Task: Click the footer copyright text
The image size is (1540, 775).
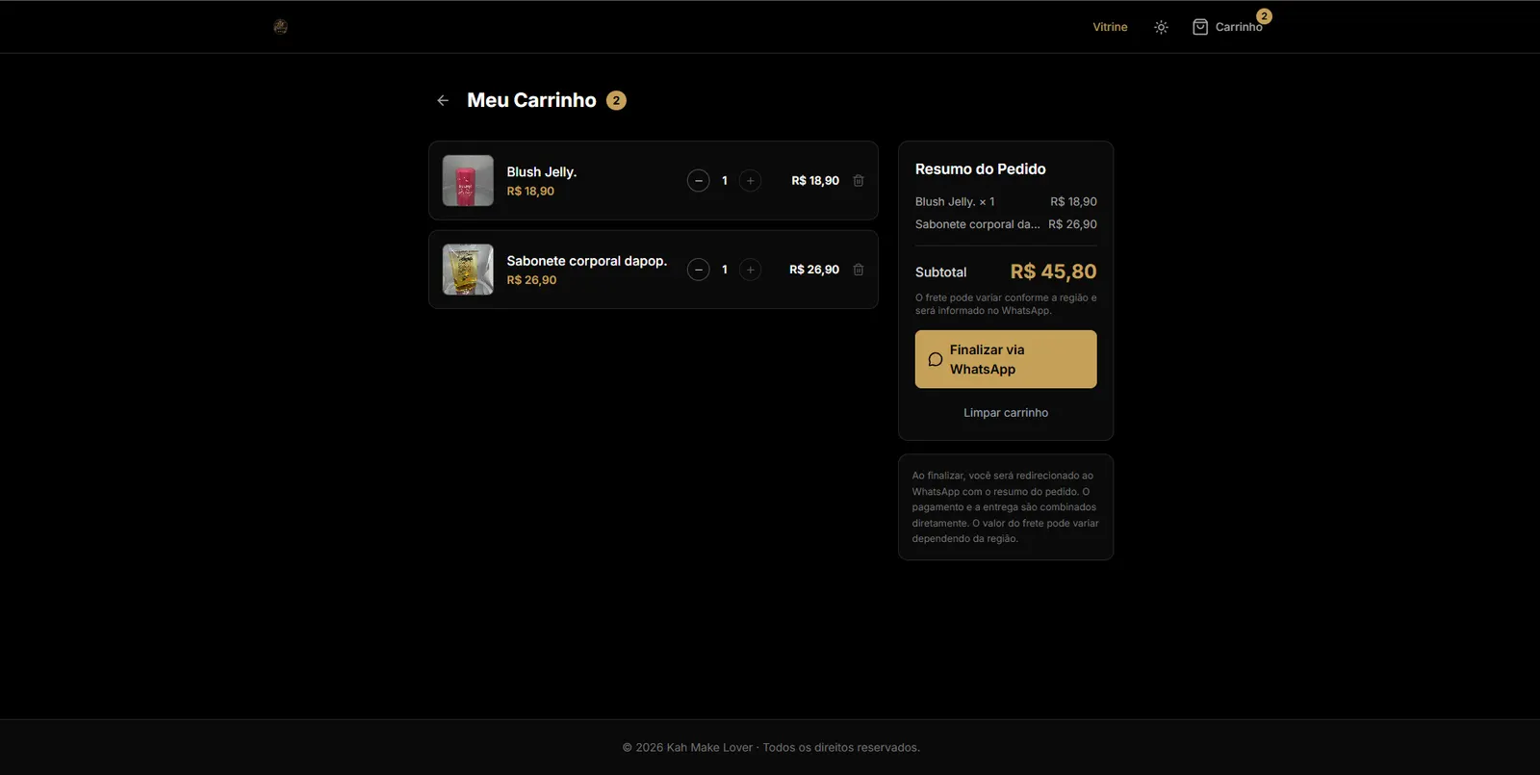Action: pyautogui.click(x=771, y=747)
